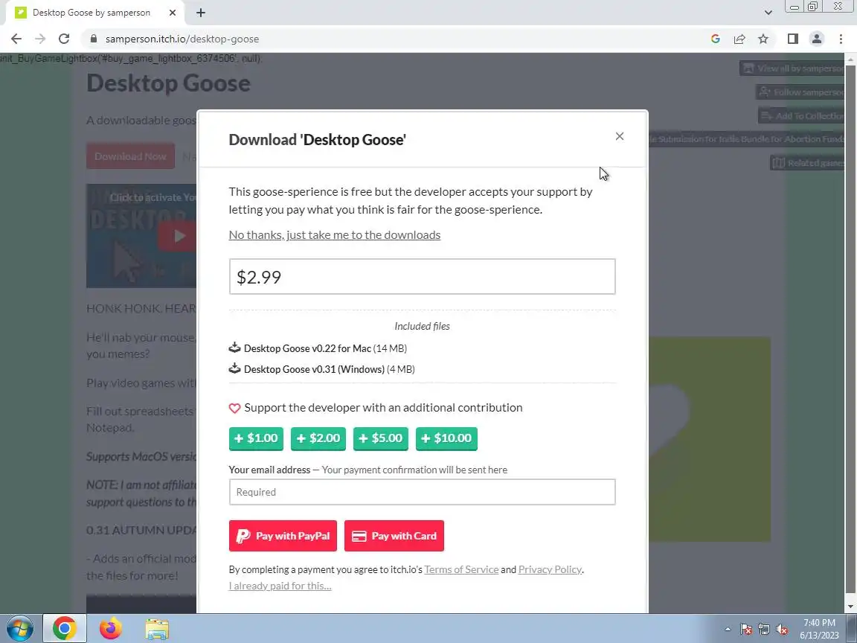Click View all by samperson
The width and height of the screenshot is (857, 643).
[x=793, y=68]
